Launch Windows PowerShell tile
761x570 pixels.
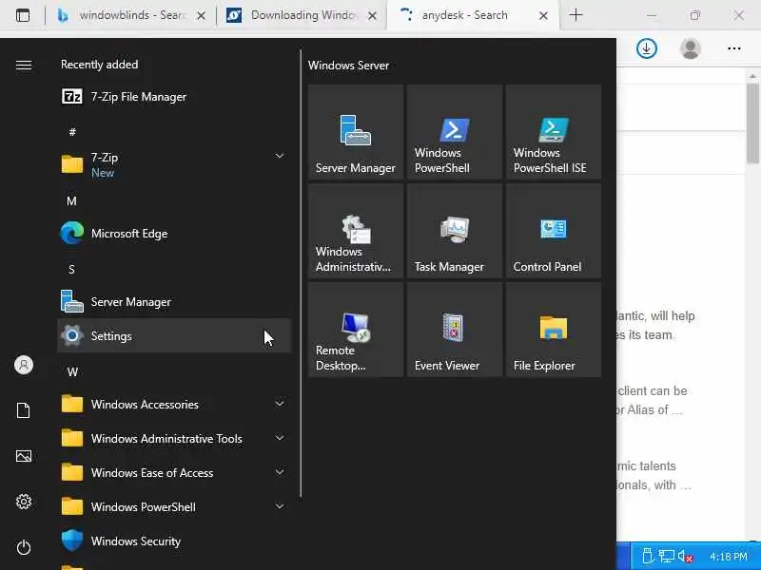click(455, 132)
